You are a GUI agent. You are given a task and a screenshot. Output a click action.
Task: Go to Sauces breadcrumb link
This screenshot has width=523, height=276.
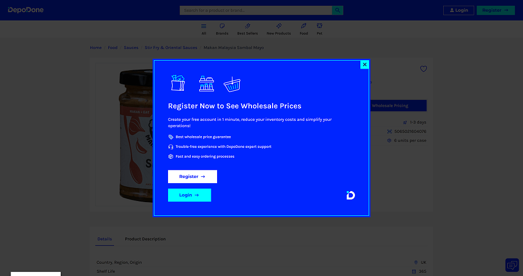pyautogui.click(x=131, y=47)
